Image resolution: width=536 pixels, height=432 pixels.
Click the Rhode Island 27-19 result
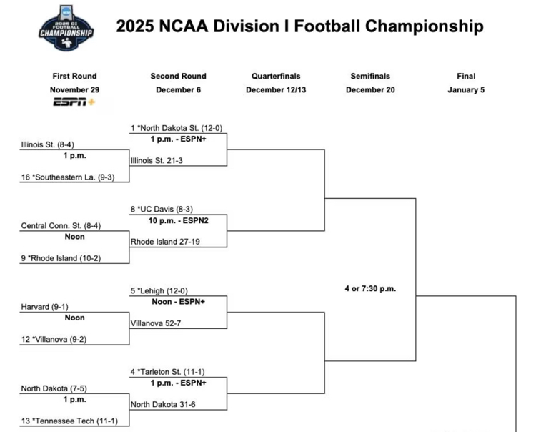(x=165, y=242)
